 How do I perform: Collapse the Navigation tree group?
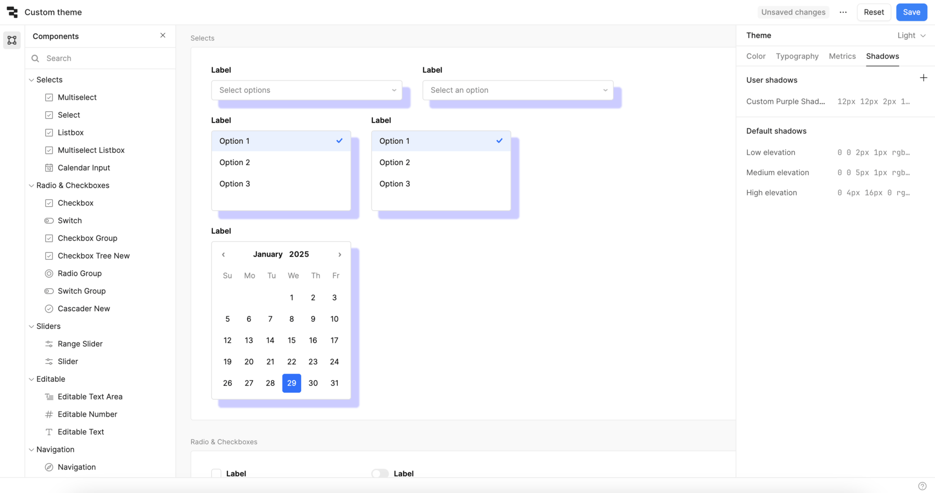(31, 450)
